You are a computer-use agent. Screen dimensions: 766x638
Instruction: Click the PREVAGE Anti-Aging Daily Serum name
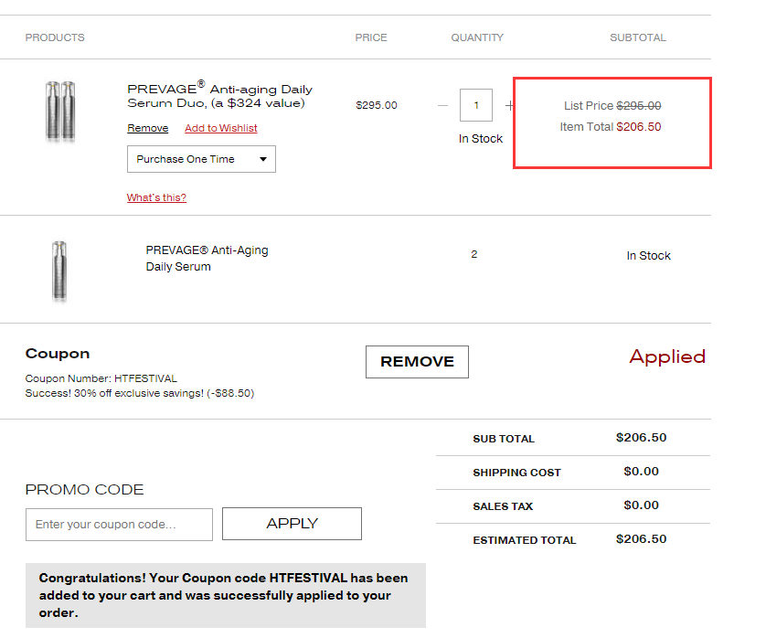click(207, 259)
